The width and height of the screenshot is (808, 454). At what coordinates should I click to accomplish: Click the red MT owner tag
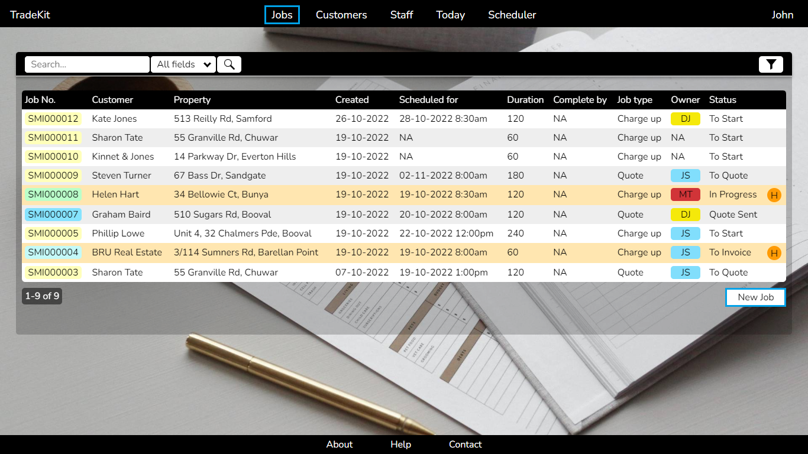(x=686, y=194)
